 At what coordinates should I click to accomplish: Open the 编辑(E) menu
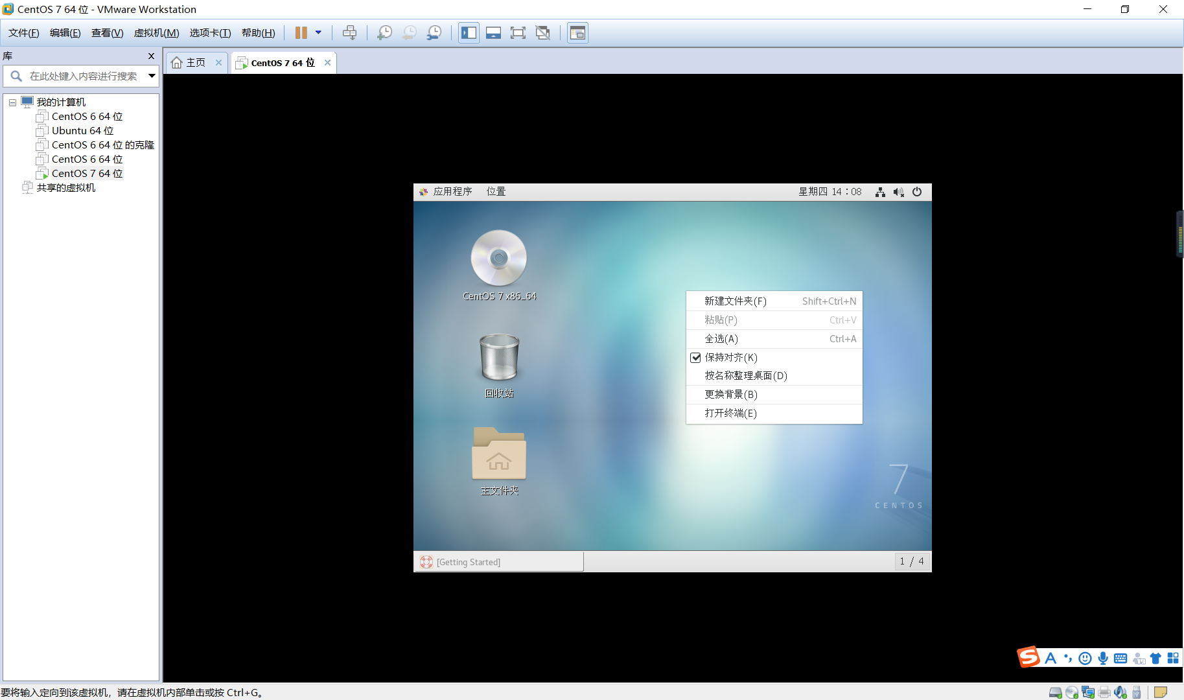point(65,33)
